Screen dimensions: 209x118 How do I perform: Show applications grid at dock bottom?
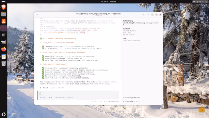click(x=4, y=114)
